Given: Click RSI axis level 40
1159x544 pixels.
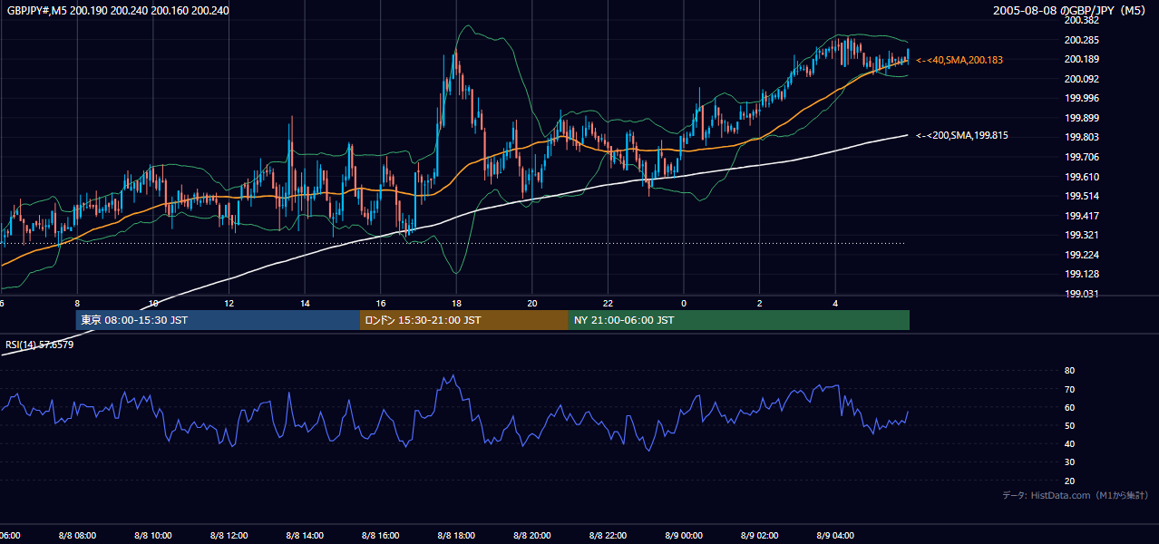Looking at the screenshot, I should (1069, 443).
